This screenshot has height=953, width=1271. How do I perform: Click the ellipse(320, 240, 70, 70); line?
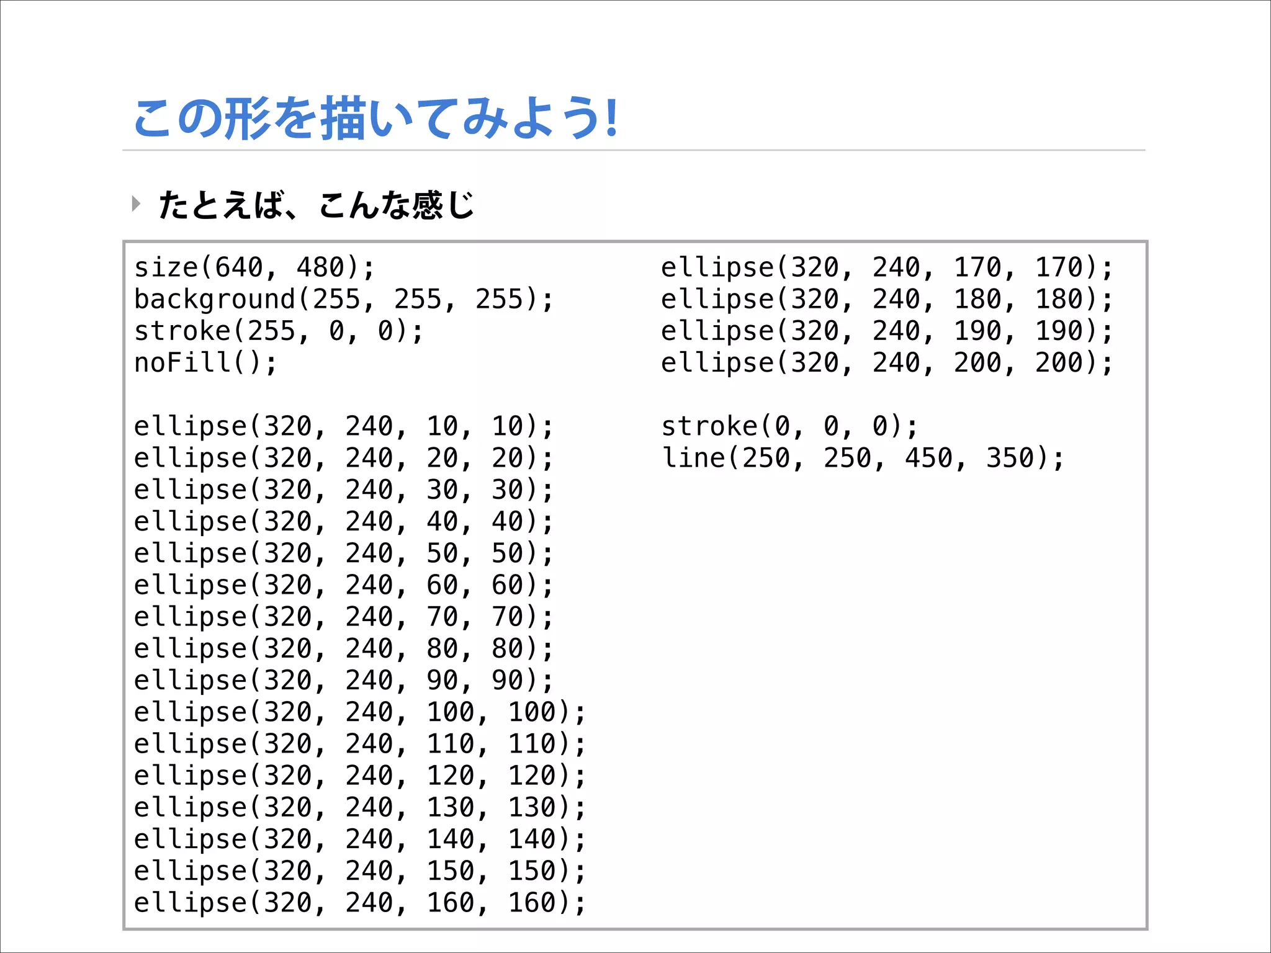tap(343, 617)
